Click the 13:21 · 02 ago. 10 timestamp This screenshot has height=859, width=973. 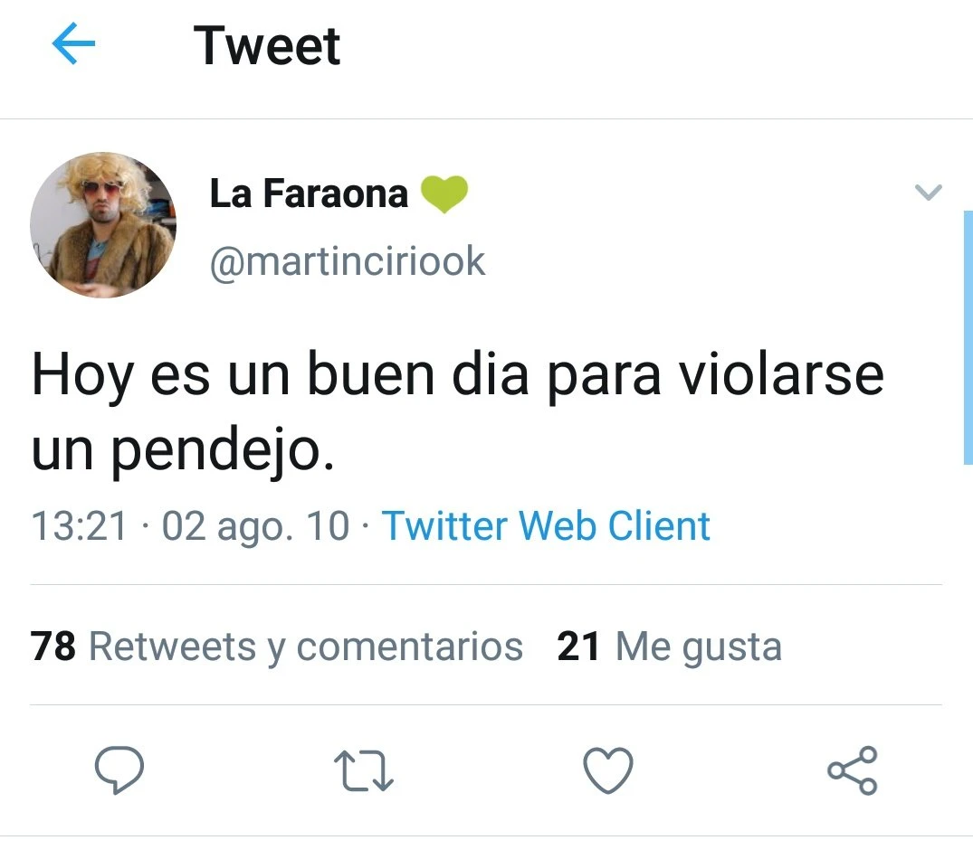190,526
